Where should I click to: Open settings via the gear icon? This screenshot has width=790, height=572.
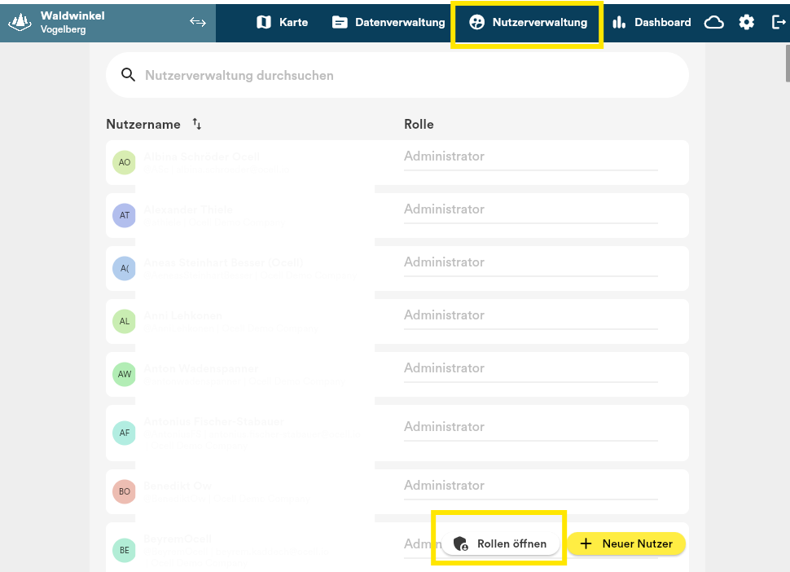(x=747, y=23)
